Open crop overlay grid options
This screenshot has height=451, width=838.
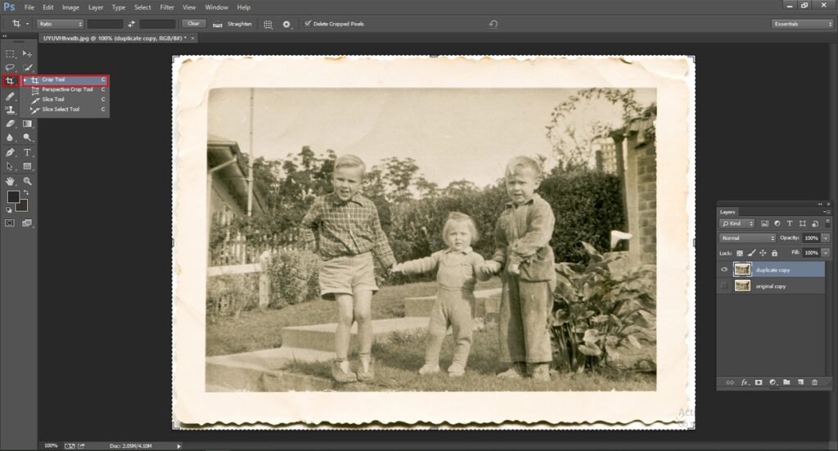pos(268,24)
